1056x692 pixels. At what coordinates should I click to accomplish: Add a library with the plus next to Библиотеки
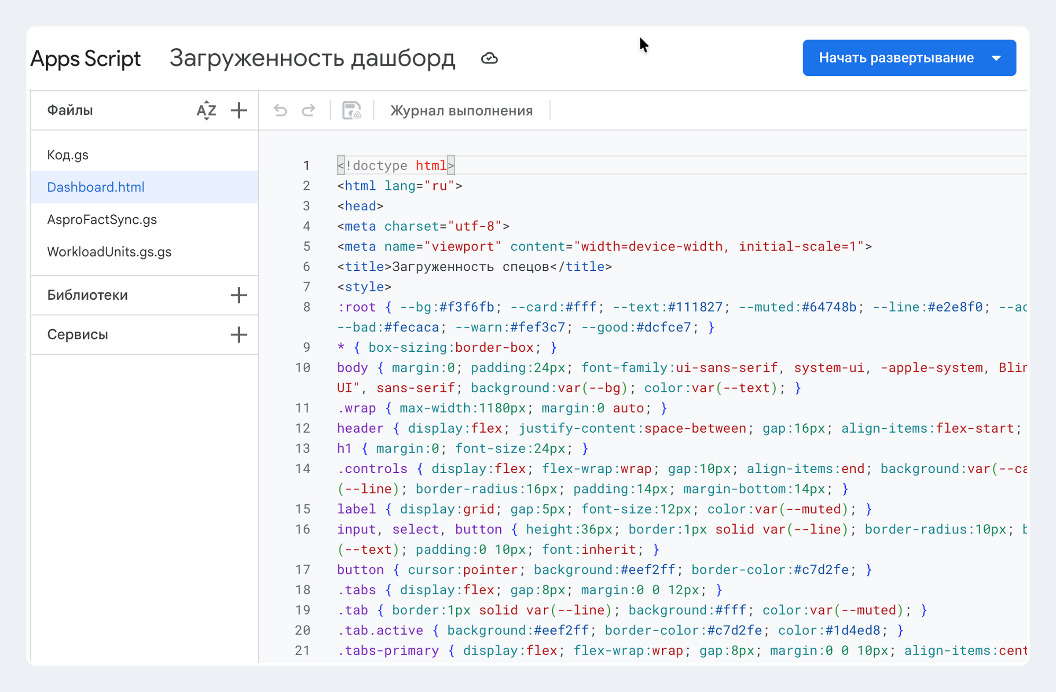click(x=239, y=295)
